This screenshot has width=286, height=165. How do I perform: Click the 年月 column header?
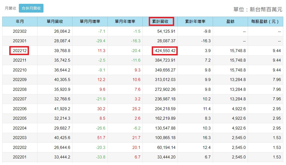point(20,22)
